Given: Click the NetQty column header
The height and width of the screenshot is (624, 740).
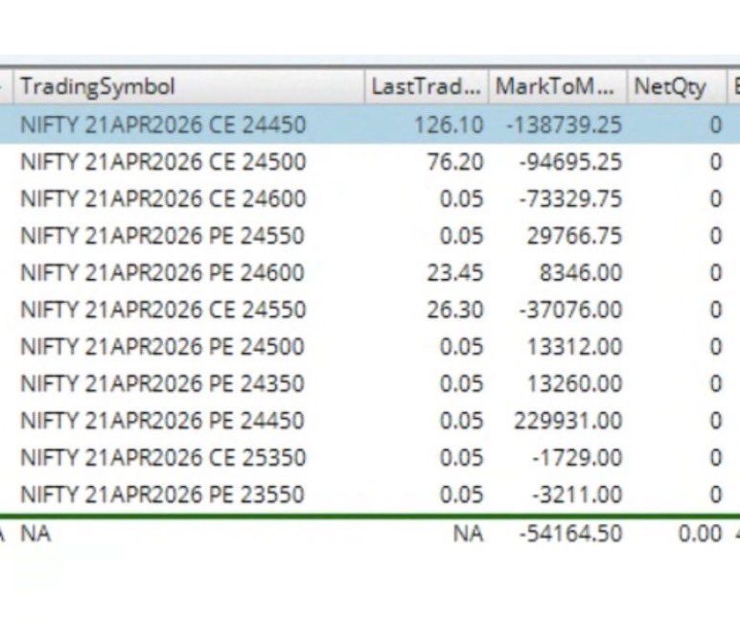Looking at the screenshot, I should [x=677, y=86].
